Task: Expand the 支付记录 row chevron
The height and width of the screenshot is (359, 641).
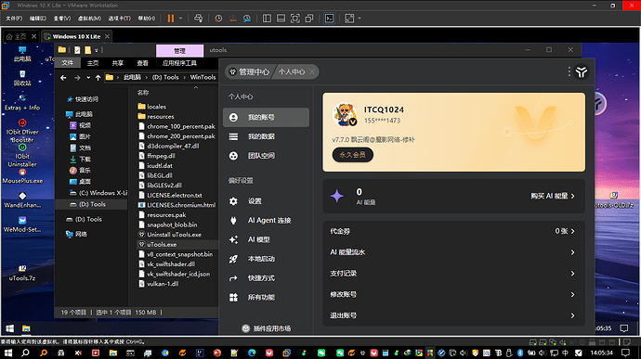Action: 573,274
